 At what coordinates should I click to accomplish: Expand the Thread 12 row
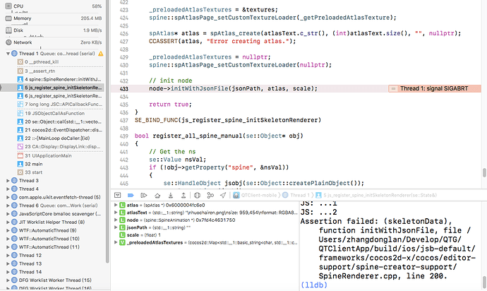pos(8,255)
